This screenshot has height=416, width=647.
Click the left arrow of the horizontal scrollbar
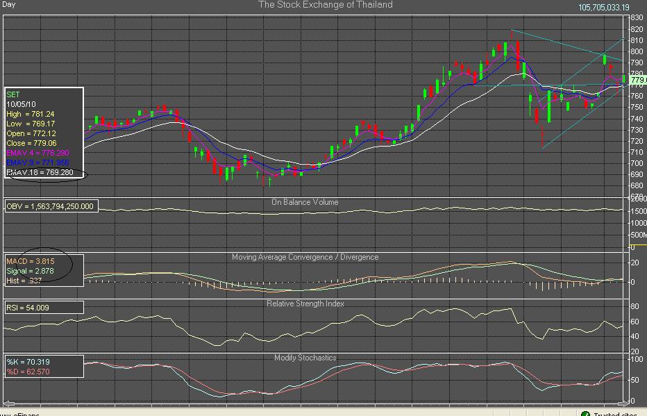(x=8, y=403)
